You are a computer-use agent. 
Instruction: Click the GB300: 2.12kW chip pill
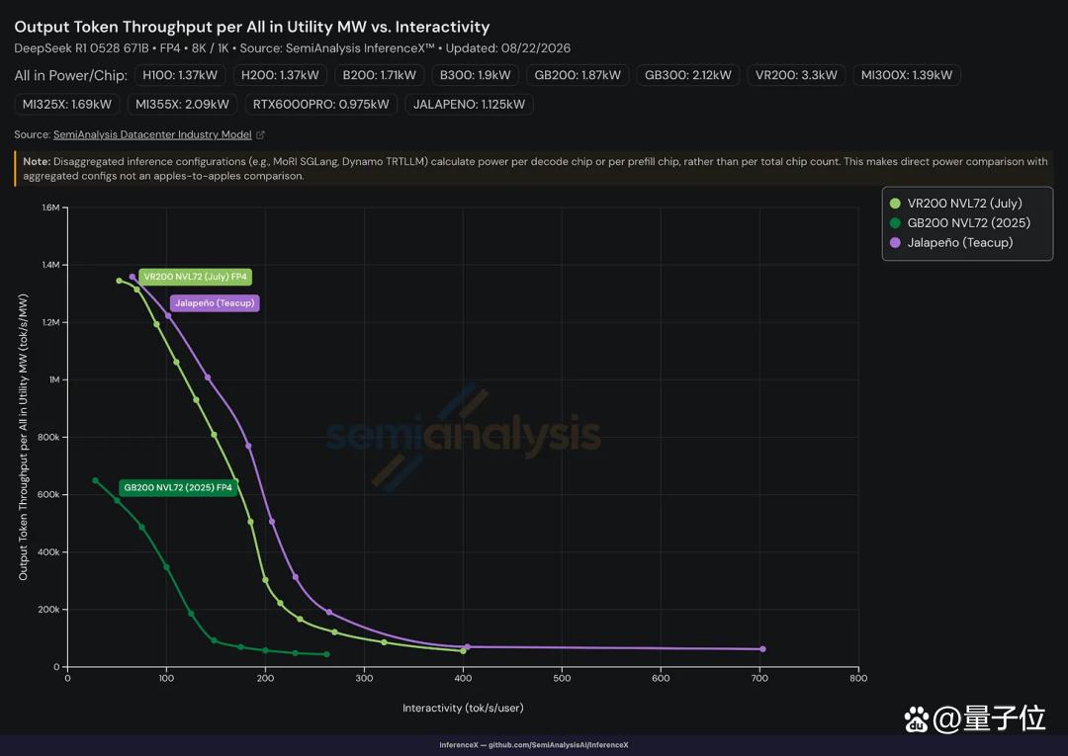pos(688,75)
